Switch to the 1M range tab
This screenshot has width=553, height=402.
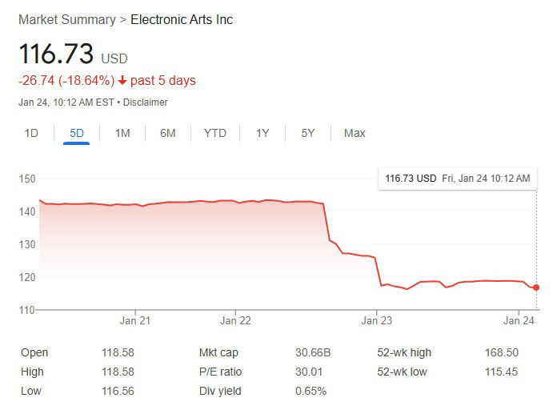122,133
